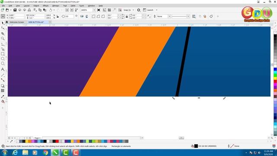This screenshot has width=277, height=156.
Task: Open the Options gear icon
Action: pos(138,10)
